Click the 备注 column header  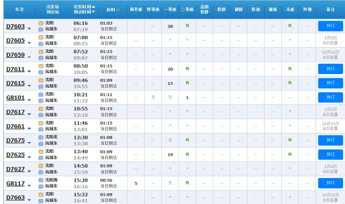point(330,10)
